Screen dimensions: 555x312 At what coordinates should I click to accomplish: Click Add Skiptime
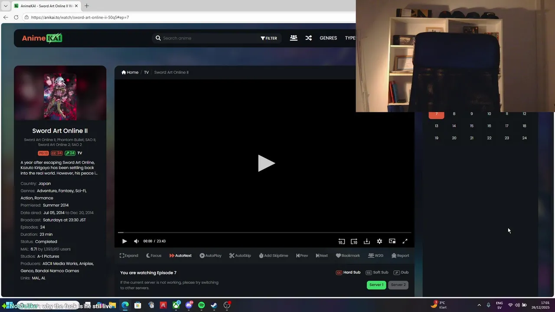[x=274, y=256]
